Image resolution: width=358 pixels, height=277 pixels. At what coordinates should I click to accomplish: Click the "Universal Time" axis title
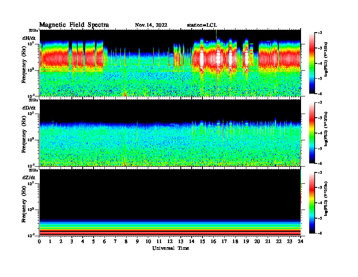pos(170,248)
